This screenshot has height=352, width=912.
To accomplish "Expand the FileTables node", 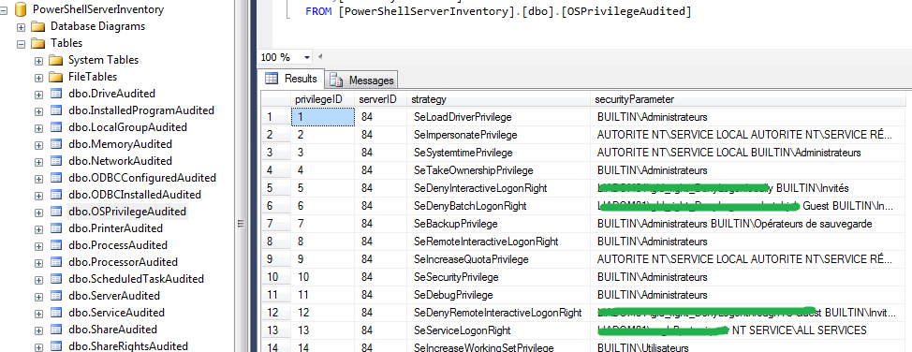I will pyautogui.click(x=39, y=78).
